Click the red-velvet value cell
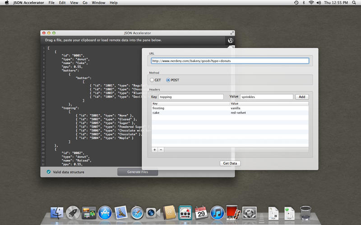 click(x=238, y=113)
